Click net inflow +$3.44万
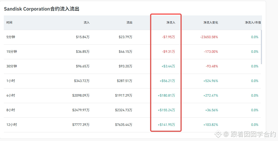 [x=168, y=66]
